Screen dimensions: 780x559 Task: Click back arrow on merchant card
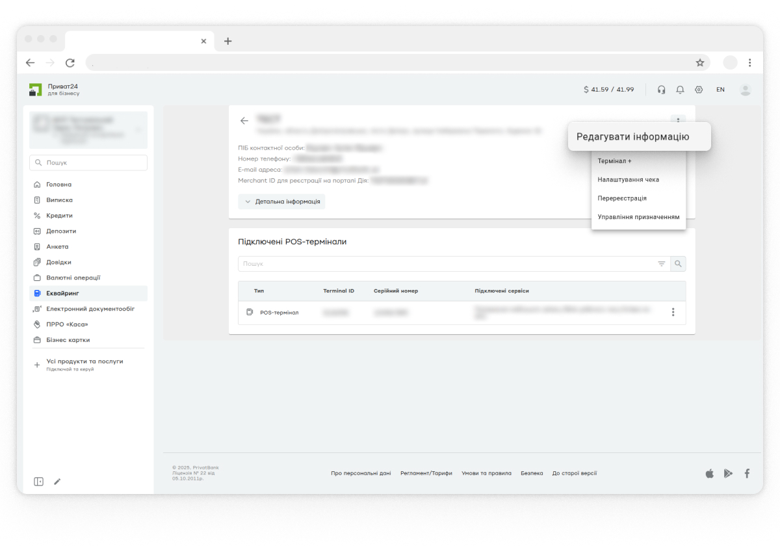(x=244, y=120)
